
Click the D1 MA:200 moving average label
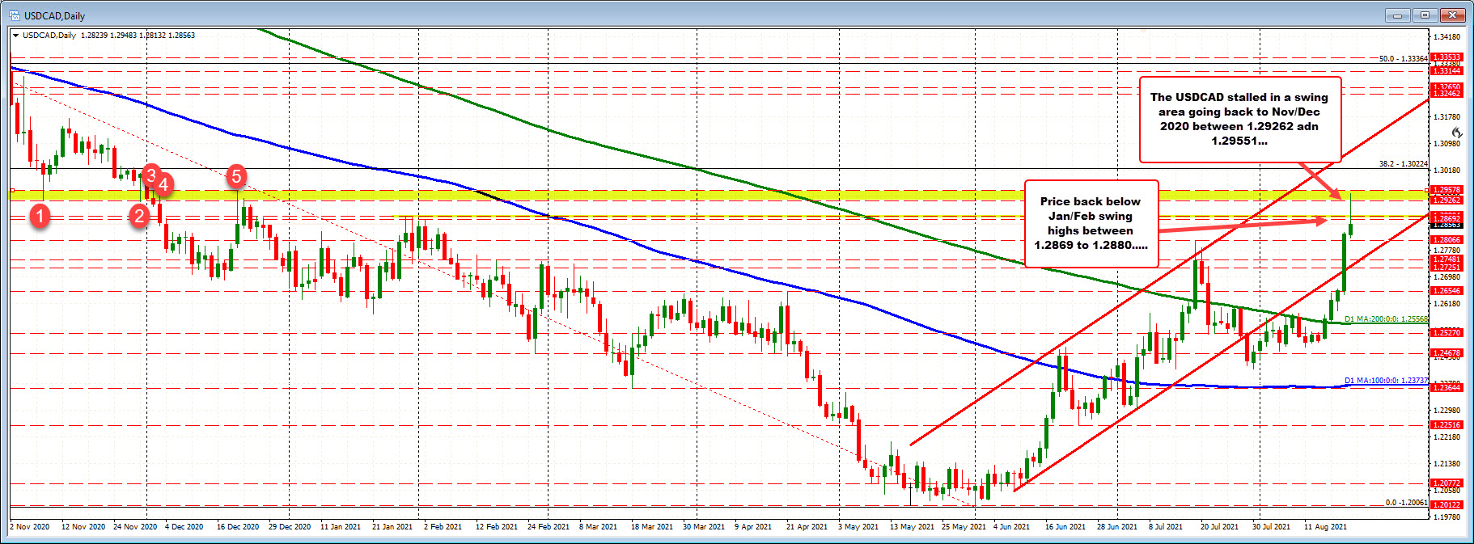click(1386, 319)
